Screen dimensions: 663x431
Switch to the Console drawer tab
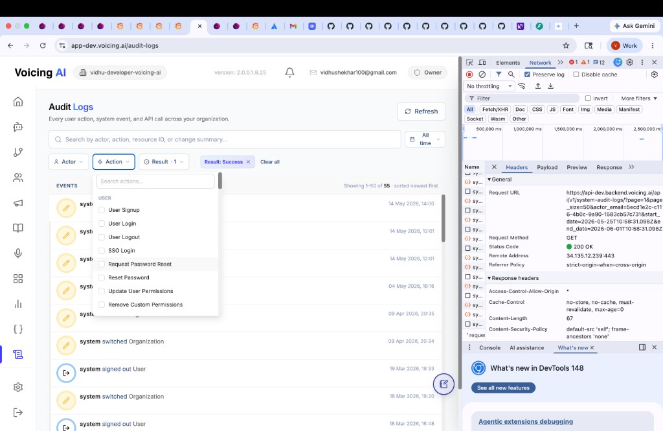[489, 347]
